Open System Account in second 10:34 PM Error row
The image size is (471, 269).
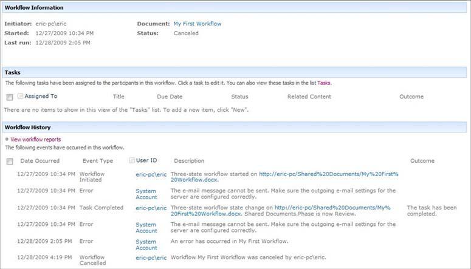tap(146, 228)
